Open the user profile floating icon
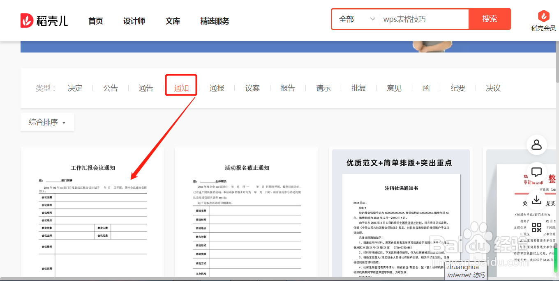The image size is (559, 281). tap(536, 144)
